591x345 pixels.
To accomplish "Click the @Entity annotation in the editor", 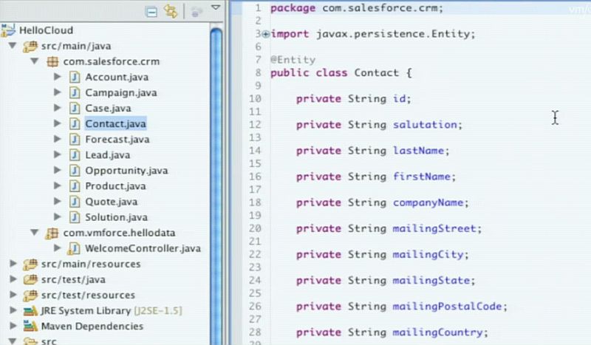I will click(x=293, y=60).
